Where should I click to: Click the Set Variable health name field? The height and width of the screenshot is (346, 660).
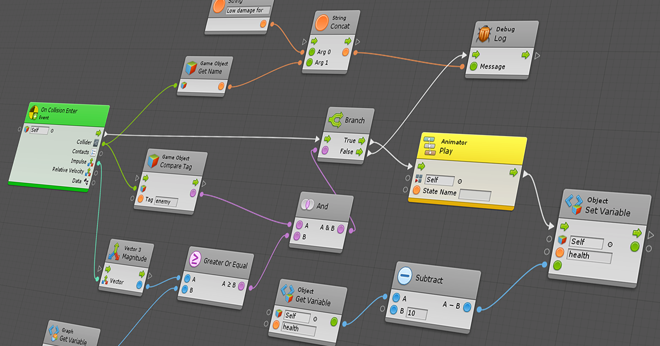click(590, 256)
